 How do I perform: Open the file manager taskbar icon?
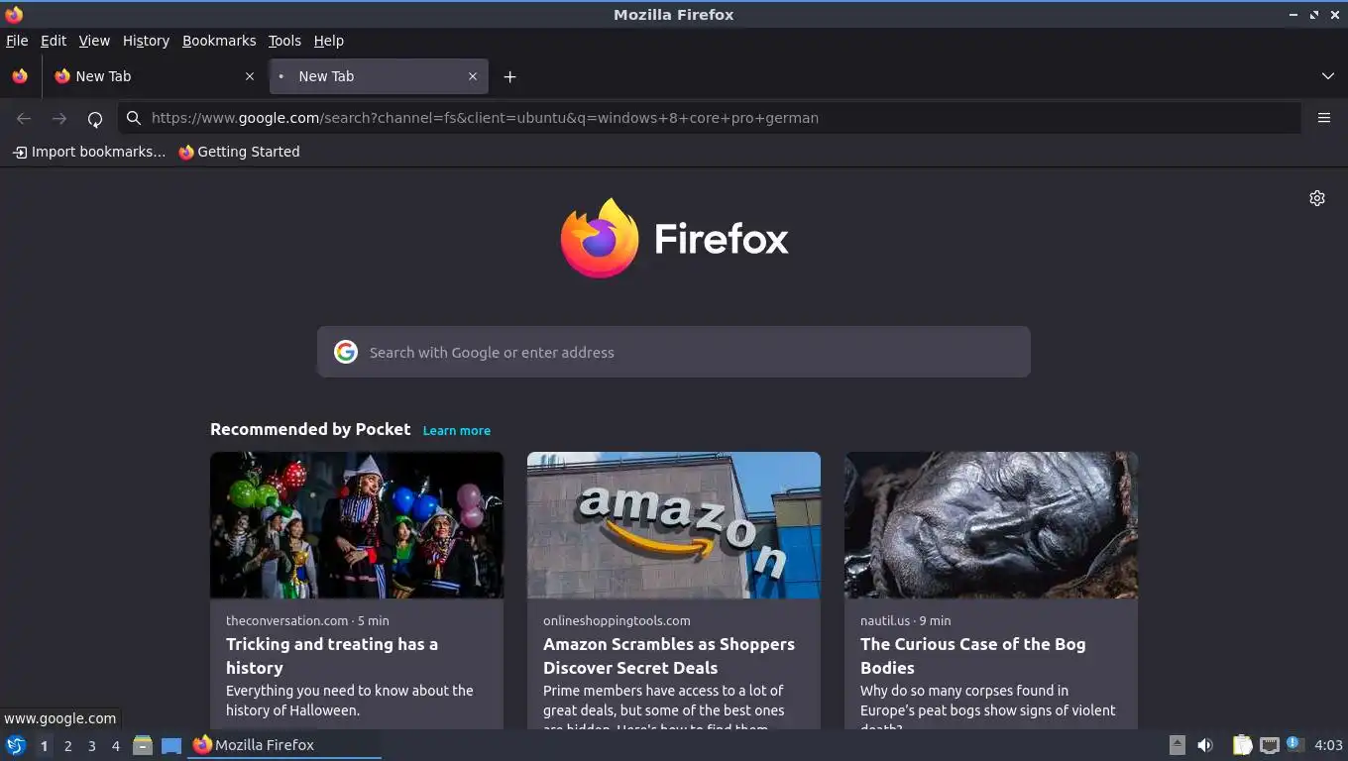143,745
